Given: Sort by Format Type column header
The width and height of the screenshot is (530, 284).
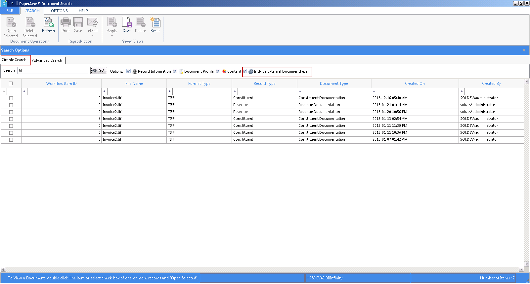Looking at the screenshot, I should point(199,84).
